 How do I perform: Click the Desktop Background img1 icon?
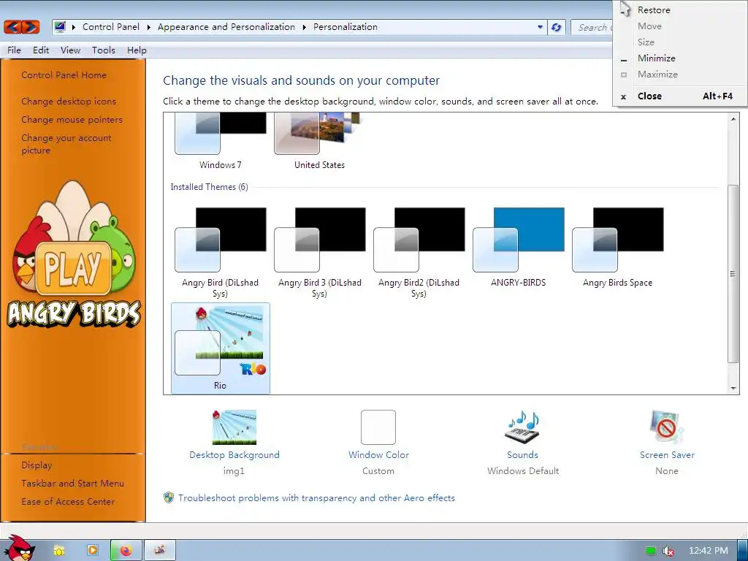(x=234, y=427)
